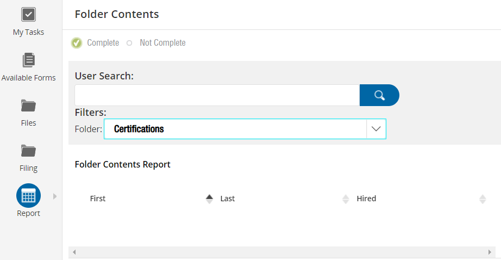This screenshot has width=501, height=260.
Task: Select the Complete status label
Action: [x=103, y=43]
